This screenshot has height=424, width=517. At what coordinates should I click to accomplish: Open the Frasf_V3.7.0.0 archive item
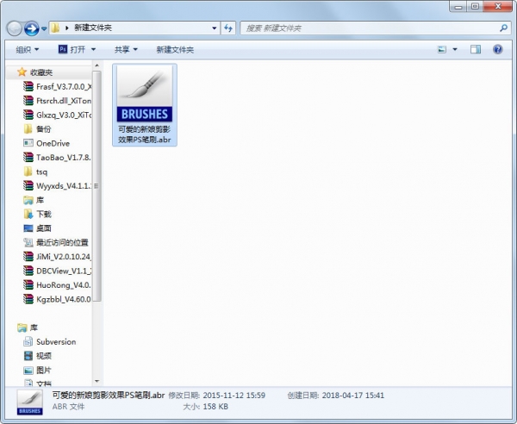tap(58, 86)
